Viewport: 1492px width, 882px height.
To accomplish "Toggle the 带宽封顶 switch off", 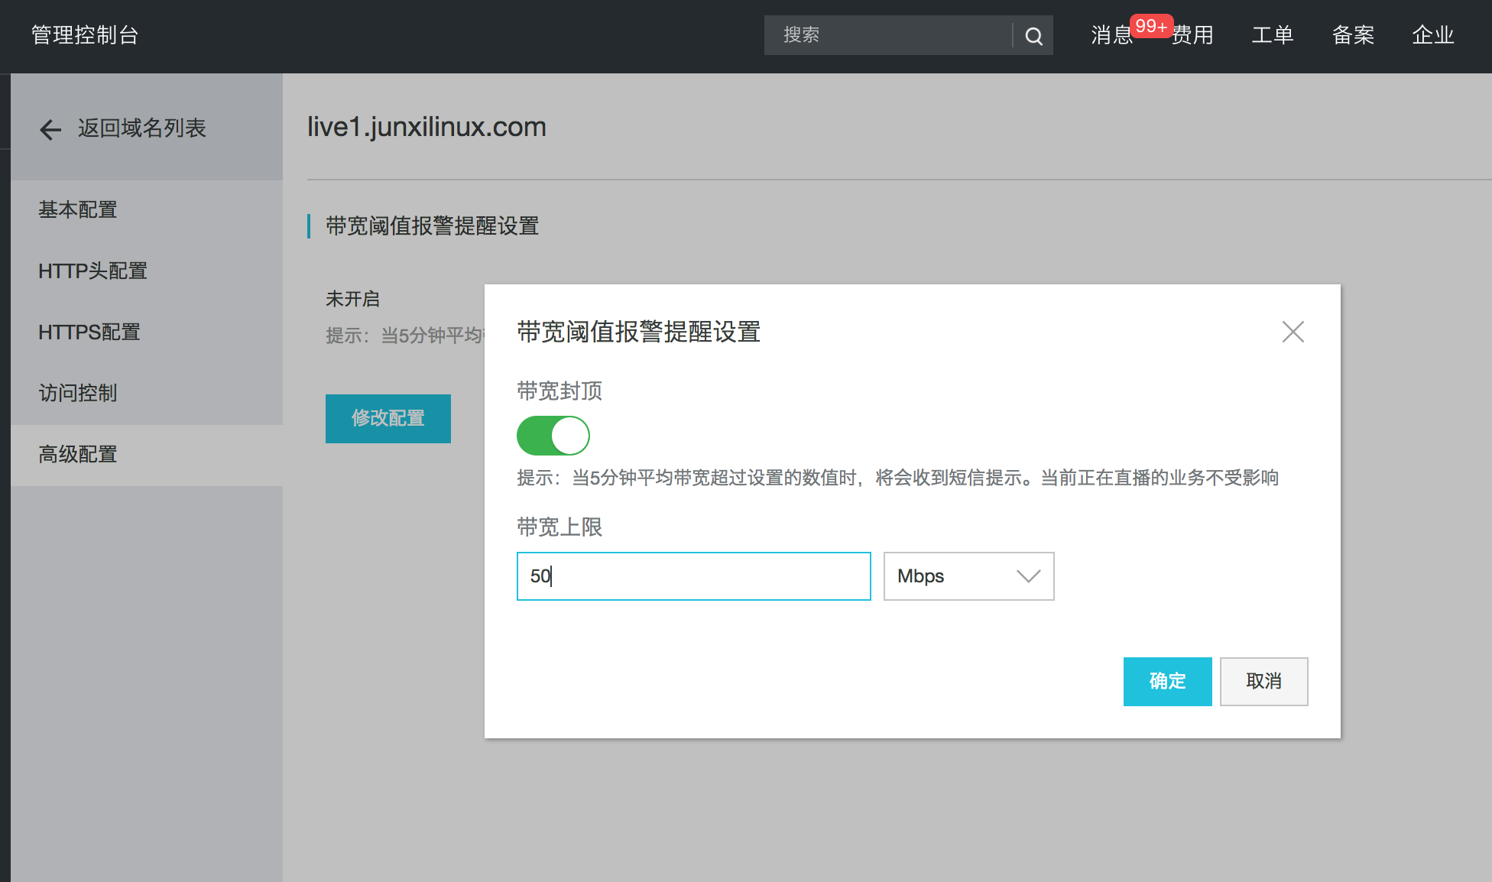I will pyautogui.click(x=553, y=436).
